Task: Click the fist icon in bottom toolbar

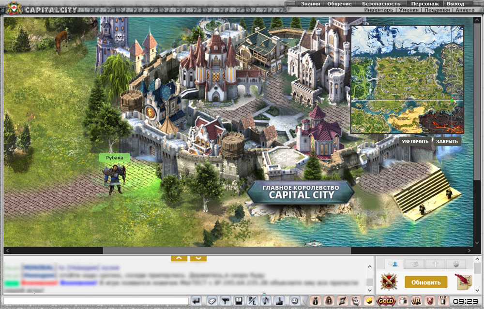Action: point(416,301)
